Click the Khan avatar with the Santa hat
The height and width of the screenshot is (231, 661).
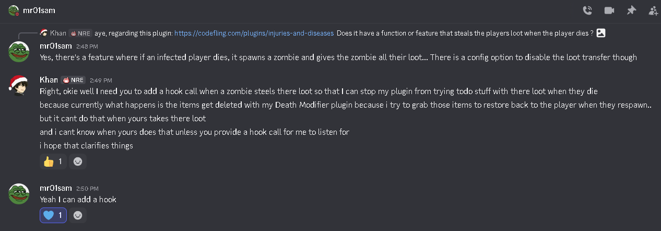(18, 85)
